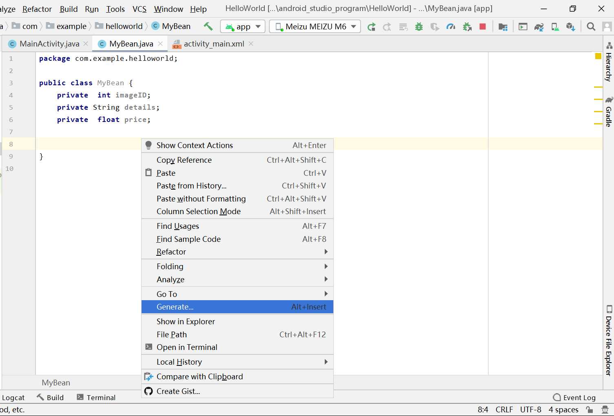The image size is (614, 416).
Task: Open the Device File Explorer panel
Action: 609,340
